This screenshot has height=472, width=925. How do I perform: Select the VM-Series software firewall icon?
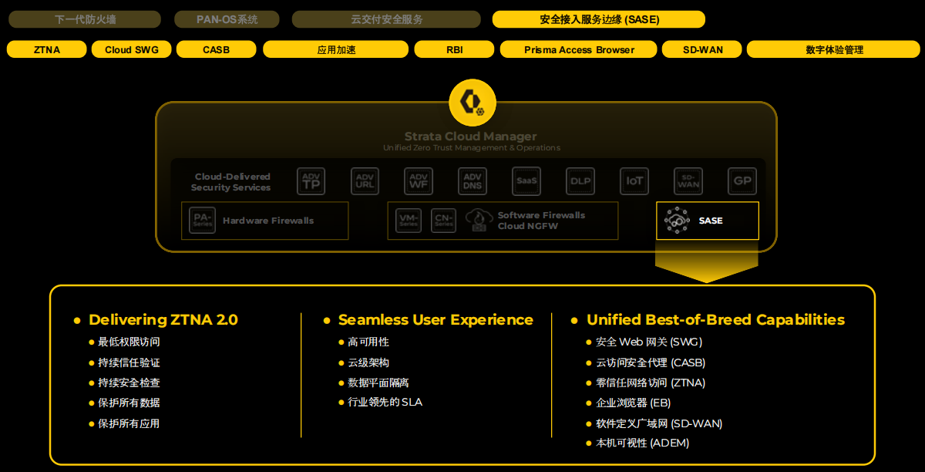tap(409, 221)
